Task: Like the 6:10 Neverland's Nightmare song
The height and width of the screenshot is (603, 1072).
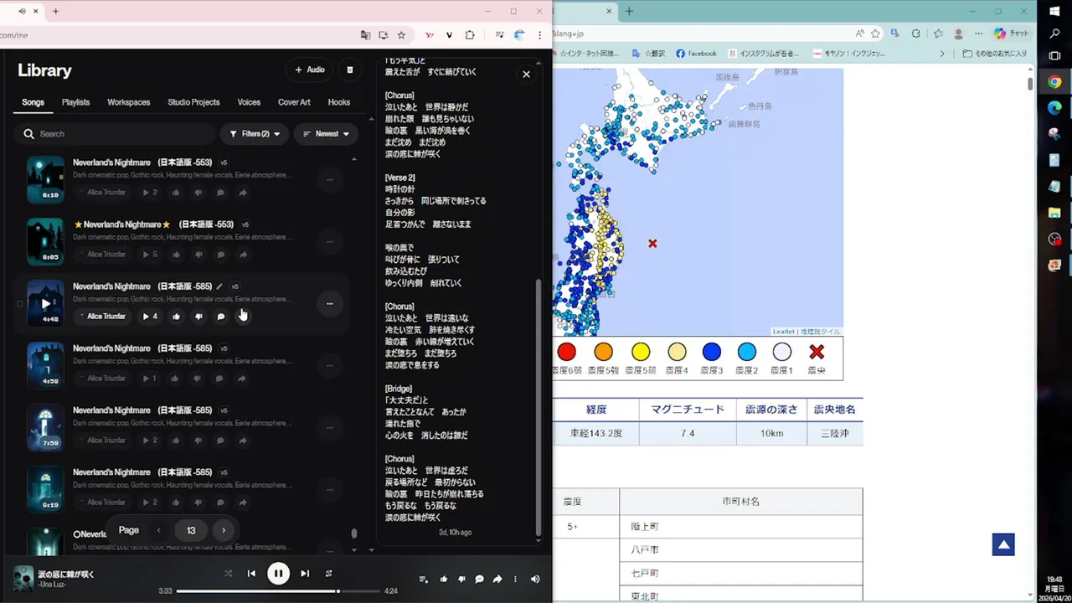Action: click(176, 193)
